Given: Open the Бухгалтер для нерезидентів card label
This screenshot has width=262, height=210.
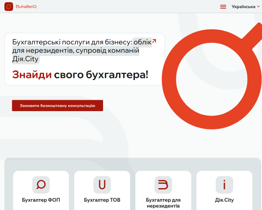Looking at the screenshot, I should coord(163,203).
